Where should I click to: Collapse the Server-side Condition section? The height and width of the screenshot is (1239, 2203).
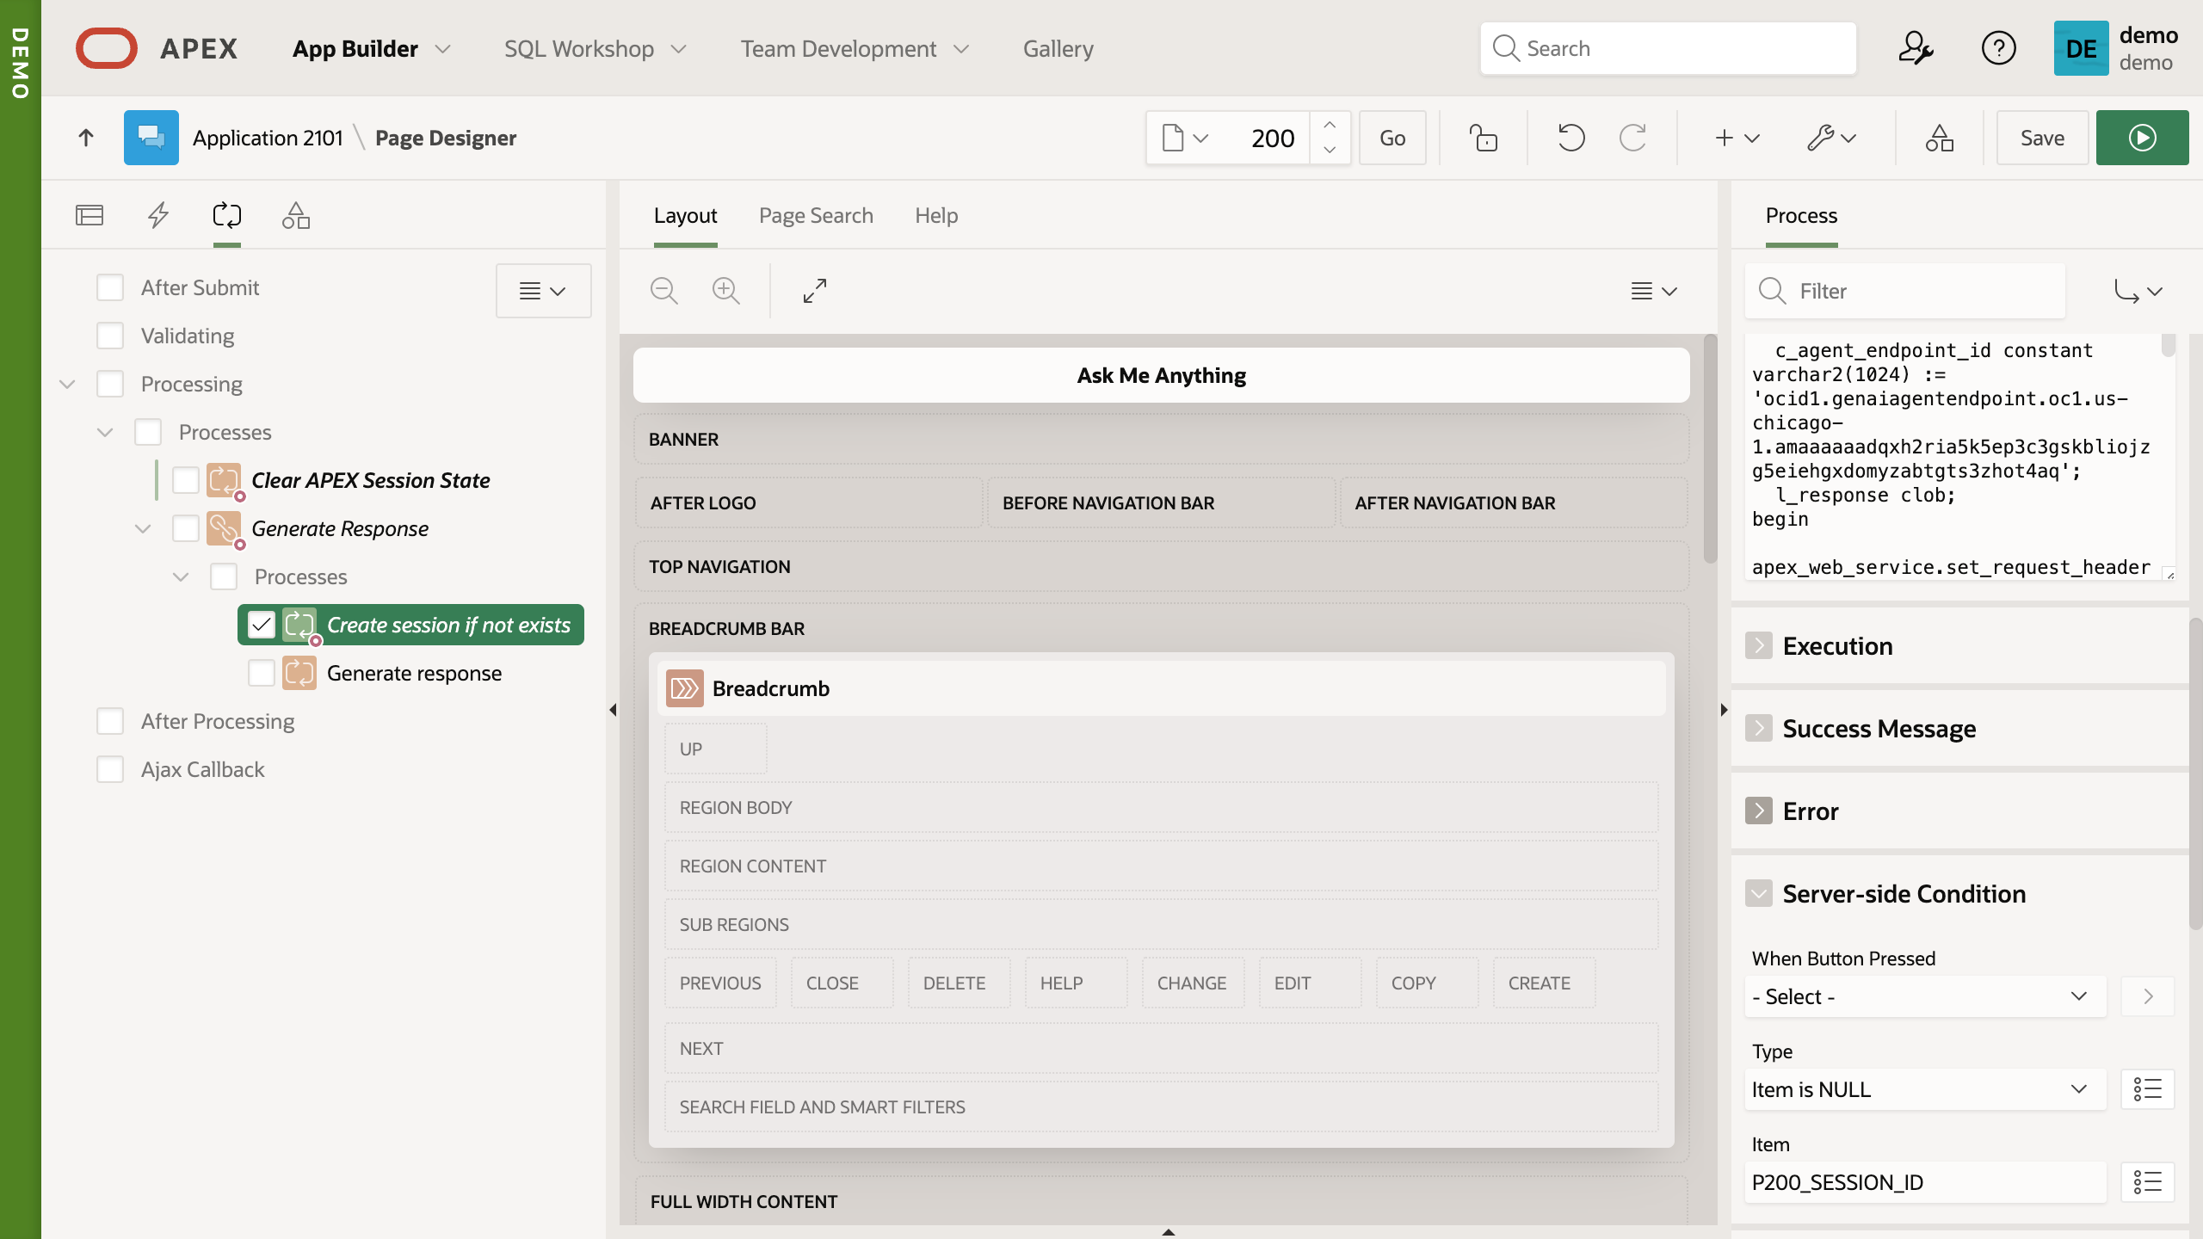1759,893
